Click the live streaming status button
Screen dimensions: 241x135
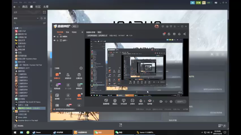pos(180,101)
